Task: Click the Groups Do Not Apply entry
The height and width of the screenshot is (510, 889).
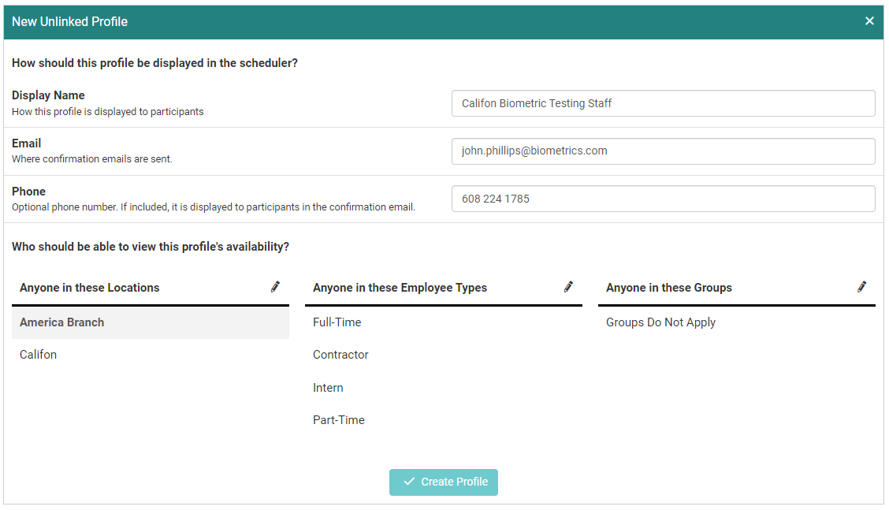Action: (660, 322)
